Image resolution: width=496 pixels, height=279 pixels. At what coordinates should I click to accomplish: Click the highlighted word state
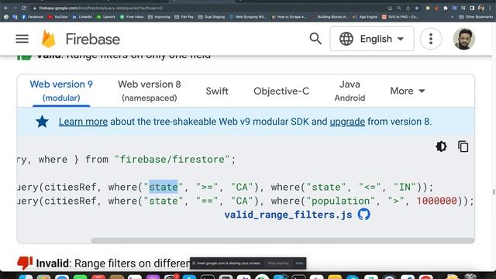click(164, 187)
